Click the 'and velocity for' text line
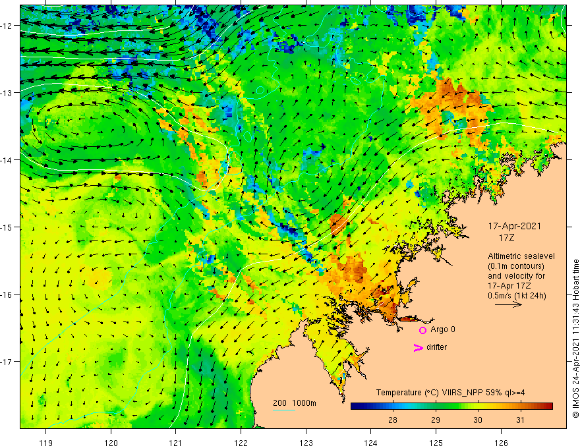This screenshot has width=580, height=448. [516, 276]
